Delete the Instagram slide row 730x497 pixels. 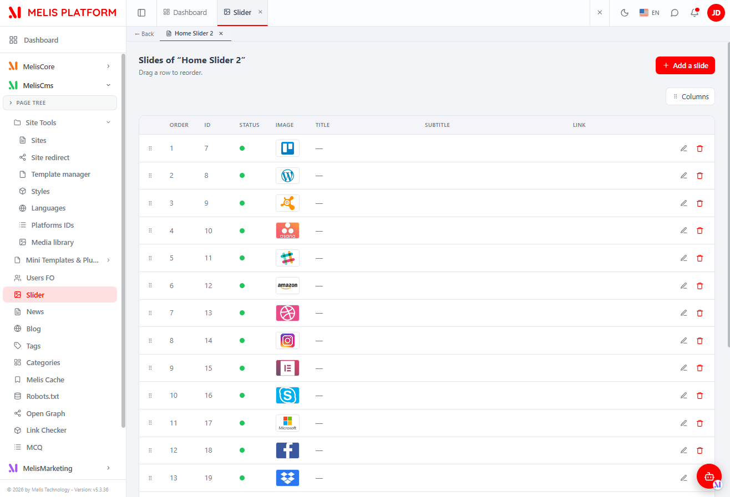(699, 340)
